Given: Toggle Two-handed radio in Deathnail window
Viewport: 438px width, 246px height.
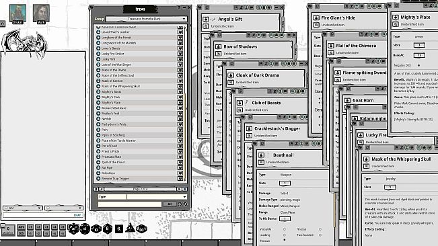Looking at the screenshot, I should click(x=320, y=235).
